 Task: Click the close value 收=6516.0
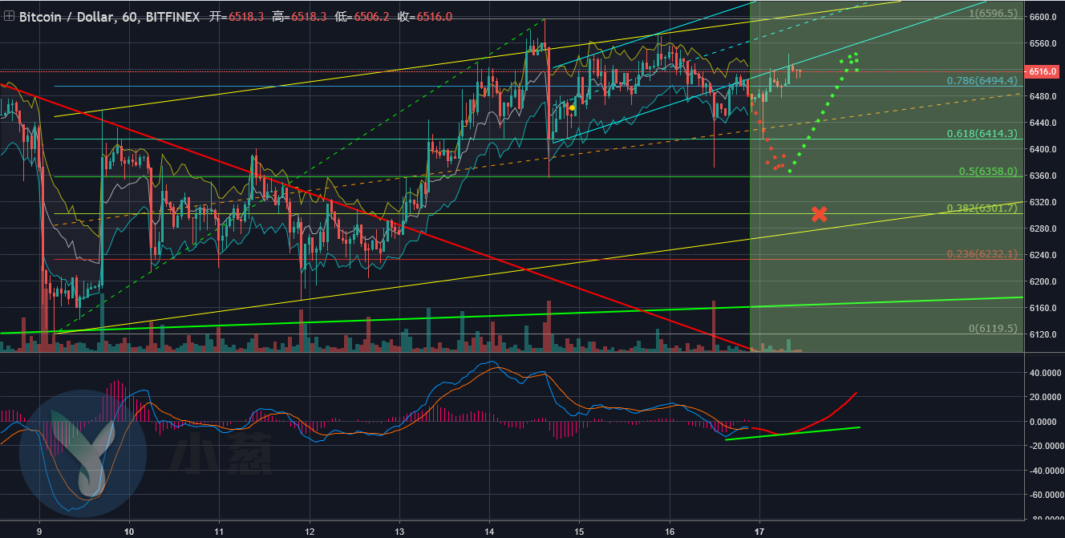(x=425, y=17)
